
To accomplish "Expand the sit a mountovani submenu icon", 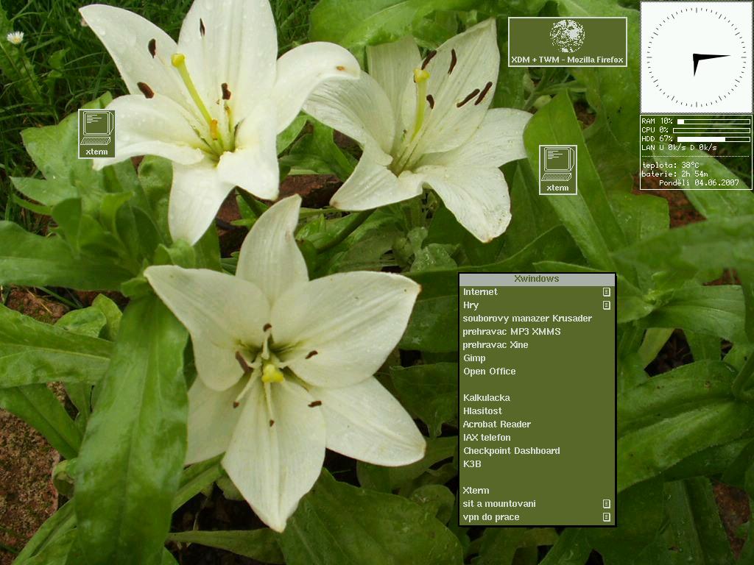I will (606, 504).
